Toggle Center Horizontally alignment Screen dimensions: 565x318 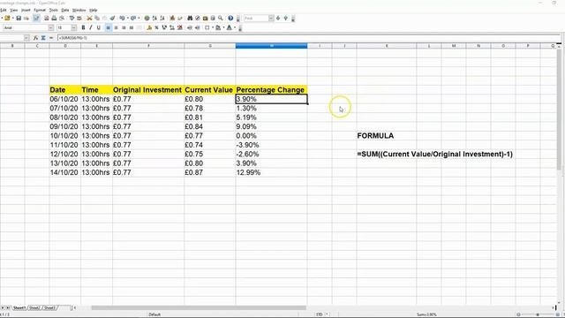click(116, 27)
